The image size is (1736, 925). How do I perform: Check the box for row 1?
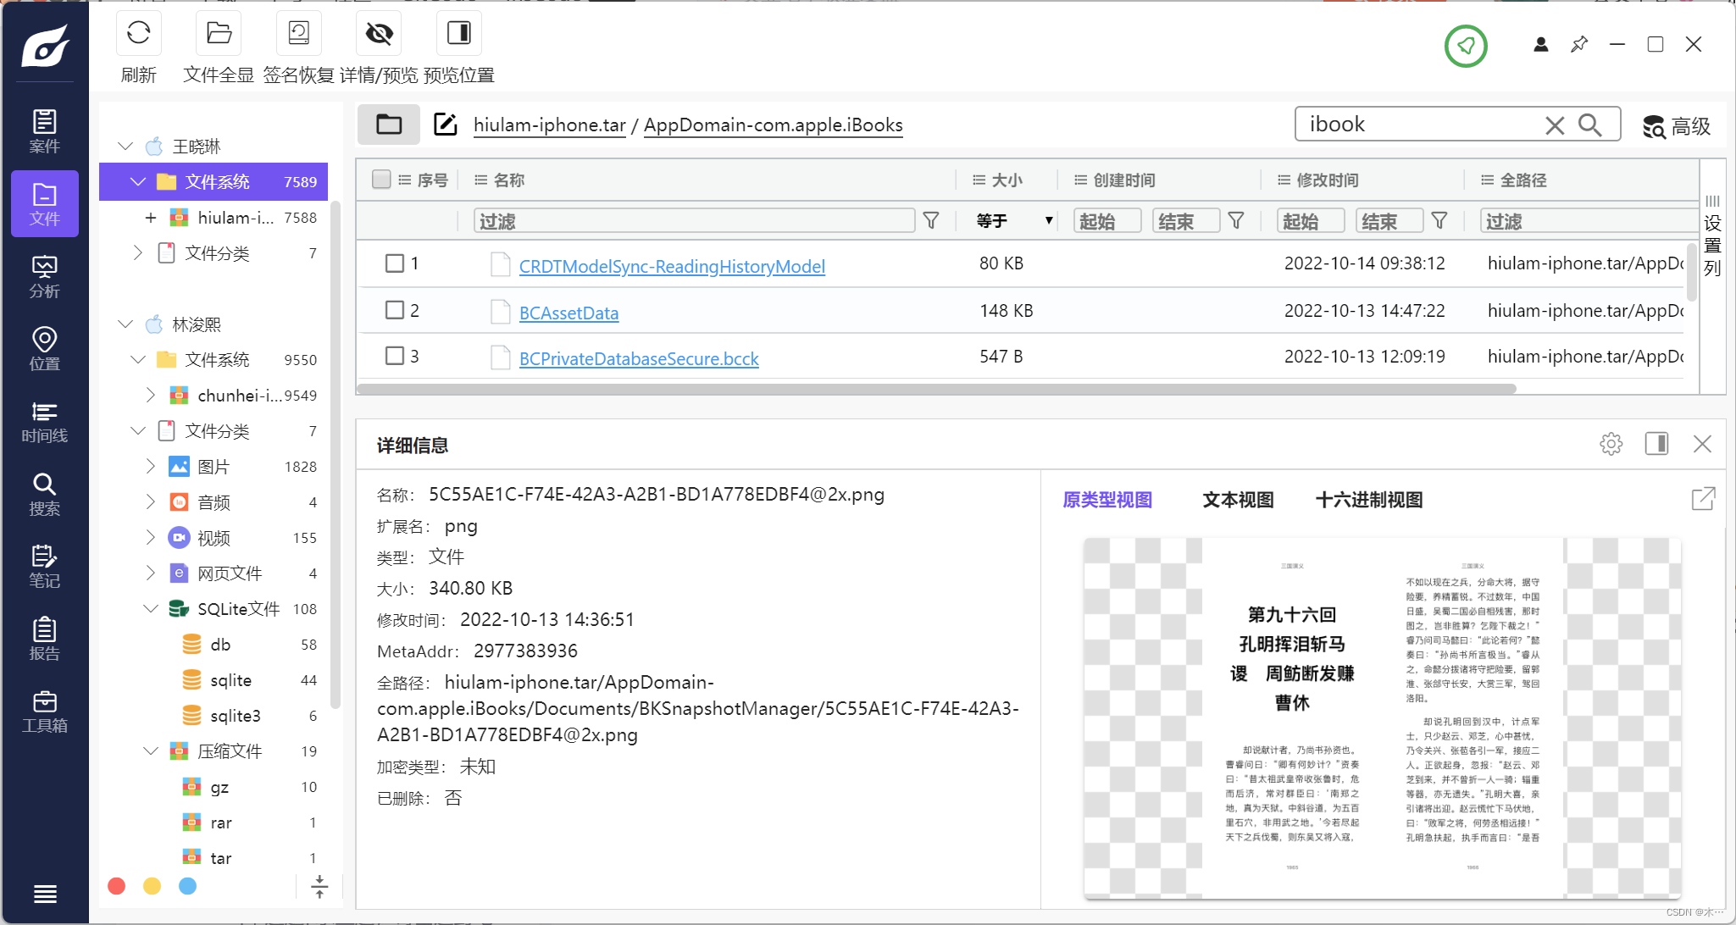tap(395, 263)
